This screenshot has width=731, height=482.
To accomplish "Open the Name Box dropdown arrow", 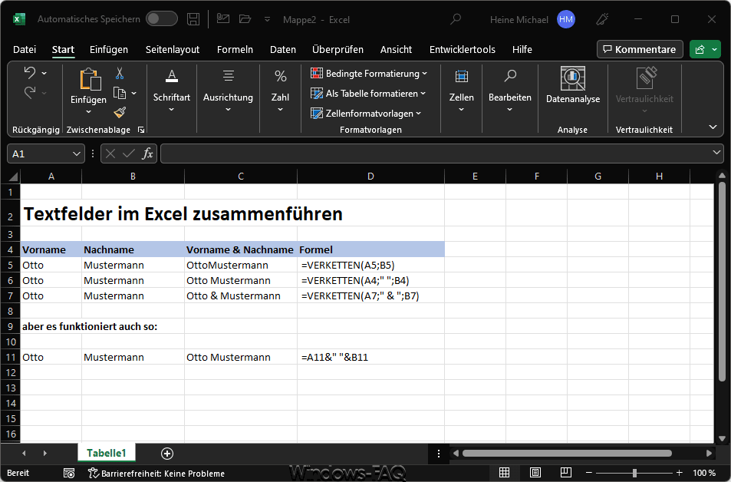I will tap(77, 154).
